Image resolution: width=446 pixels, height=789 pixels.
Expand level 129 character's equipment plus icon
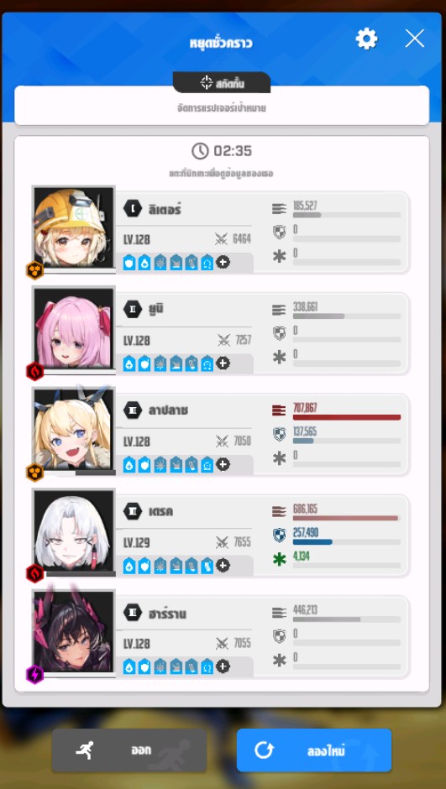pyautogui.click(x=223, y=566)
